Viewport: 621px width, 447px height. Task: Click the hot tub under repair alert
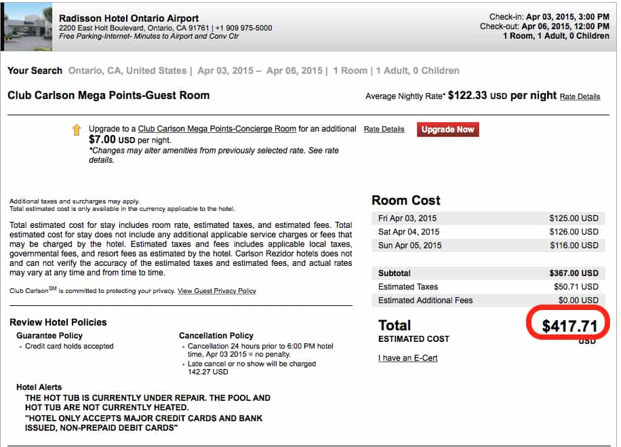[x=147, y=403]
